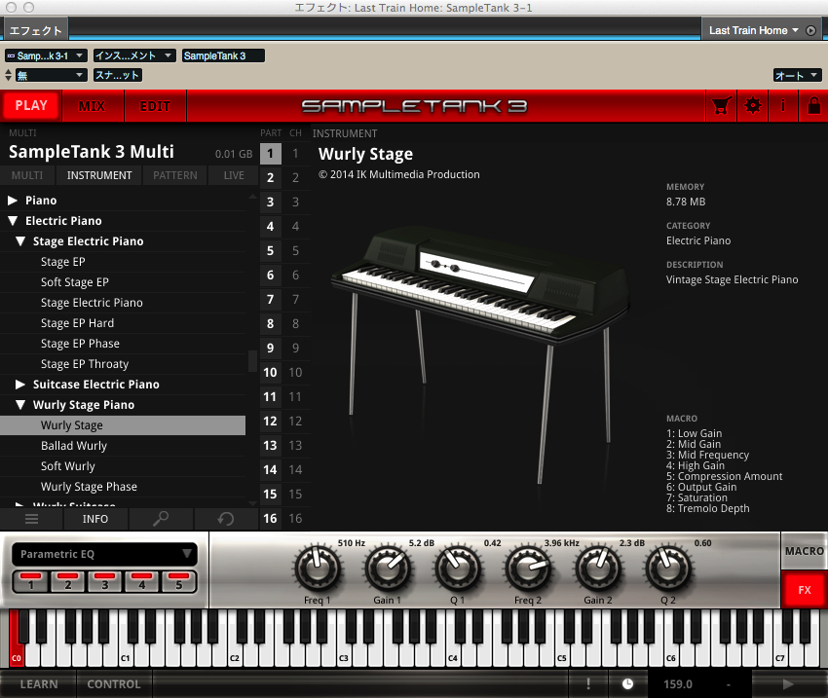The height and width of the screenshot is (698, 828).
Task: Switch to the MACRO panel
Action: [805, 551]
